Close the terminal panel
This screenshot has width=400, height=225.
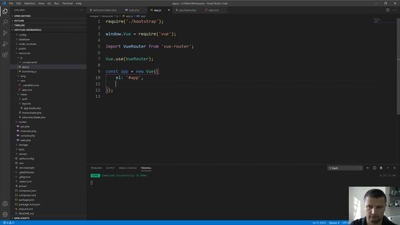tap(394, 168)
